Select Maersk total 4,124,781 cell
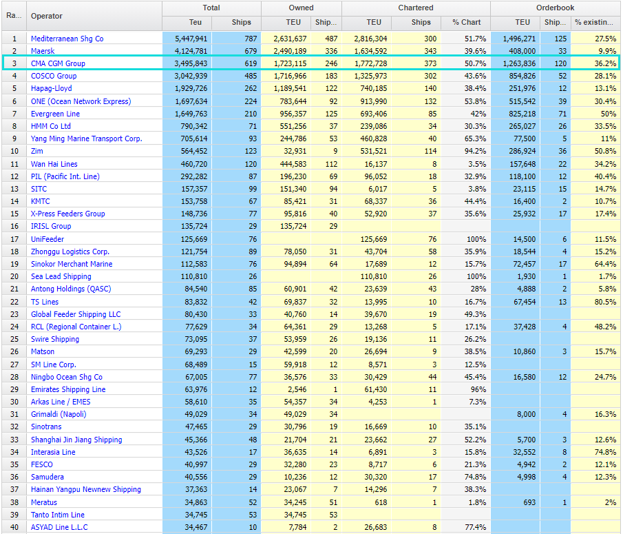 (x=187, y=51)
